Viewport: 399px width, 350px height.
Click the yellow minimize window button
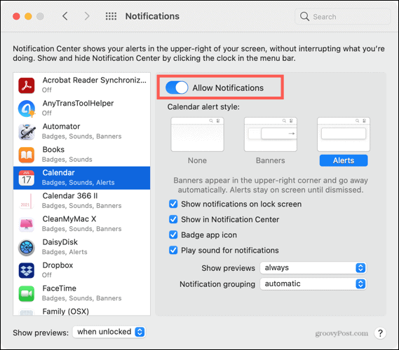[x=28, y=17]
